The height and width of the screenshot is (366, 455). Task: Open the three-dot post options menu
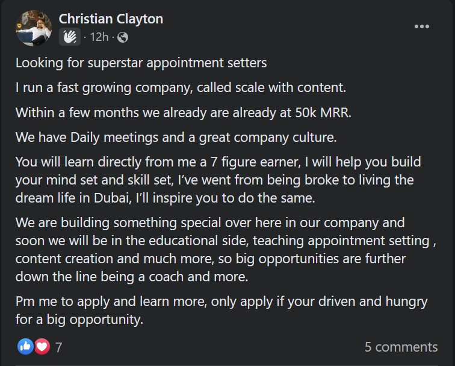[422, 26]
